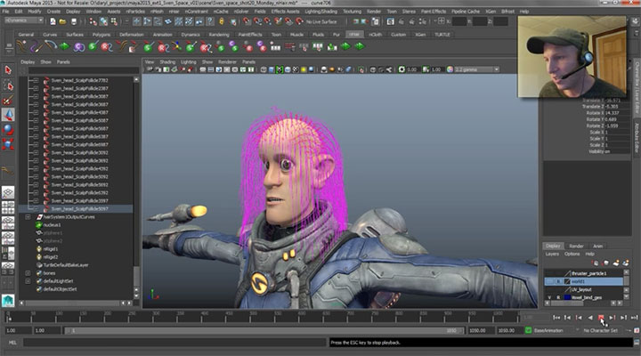Image resolution: width=641 pixels, height=356 pixels.
Task: Click the Maya home icon below toolbox
Action: pyautogui.click(x=8, y=301)
